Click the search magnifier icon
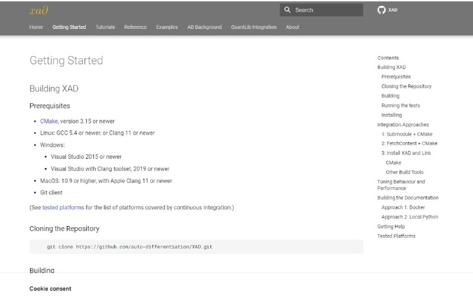Screen dimensions: 473x301 (x=287, y=10)
